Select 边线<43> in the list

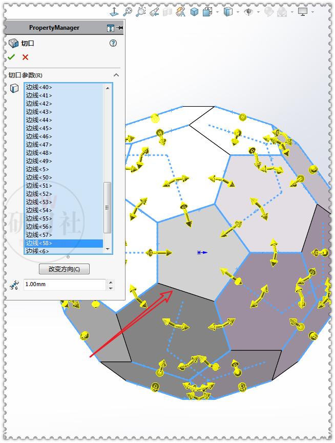pos(64,112)
